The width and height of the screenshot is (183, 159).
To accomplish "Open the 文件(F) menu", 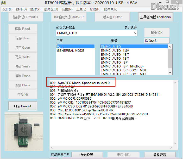I will [8, 9].
